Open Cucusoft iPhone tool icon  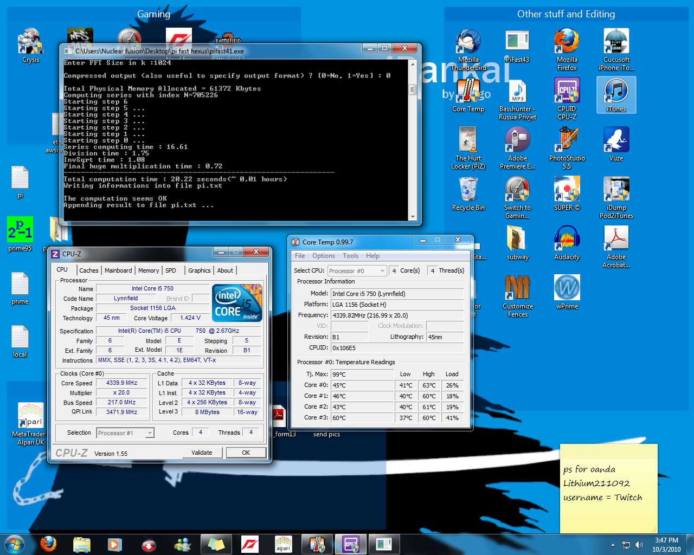pos(616,50)
